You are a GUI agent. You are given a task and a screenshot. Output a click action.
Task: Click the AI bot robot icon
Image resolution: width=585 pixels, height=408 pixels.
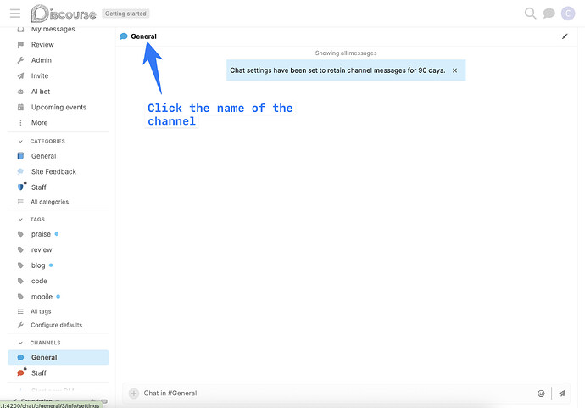click(20, 92)
